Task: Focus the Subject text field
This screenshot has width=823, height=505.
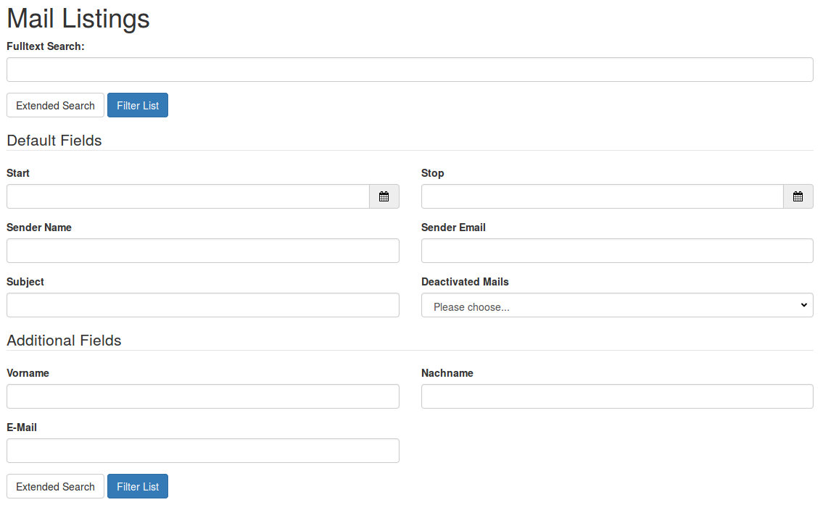Action: pos(202,305)
